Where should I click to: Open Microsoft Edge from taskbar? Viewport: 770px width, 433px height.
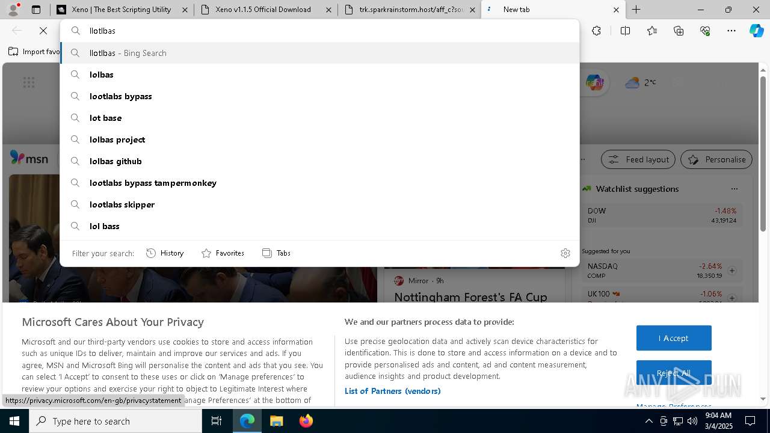pyautogui.click(x=247, y=421)
